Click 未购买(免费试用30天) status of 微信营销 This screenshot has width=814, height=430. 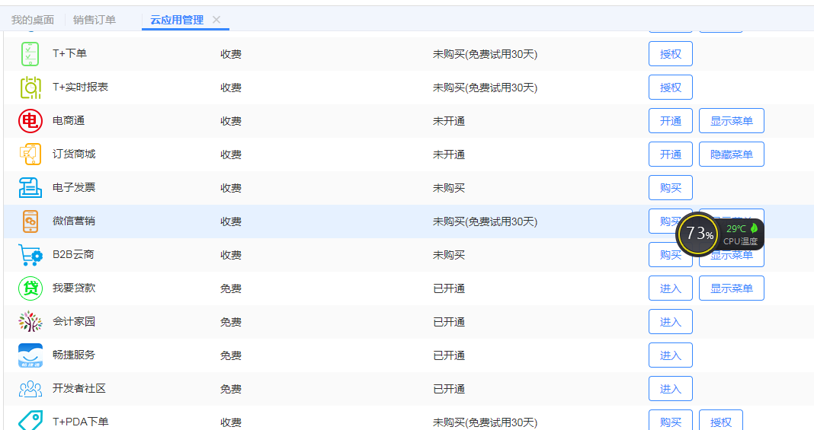point(486,221)
